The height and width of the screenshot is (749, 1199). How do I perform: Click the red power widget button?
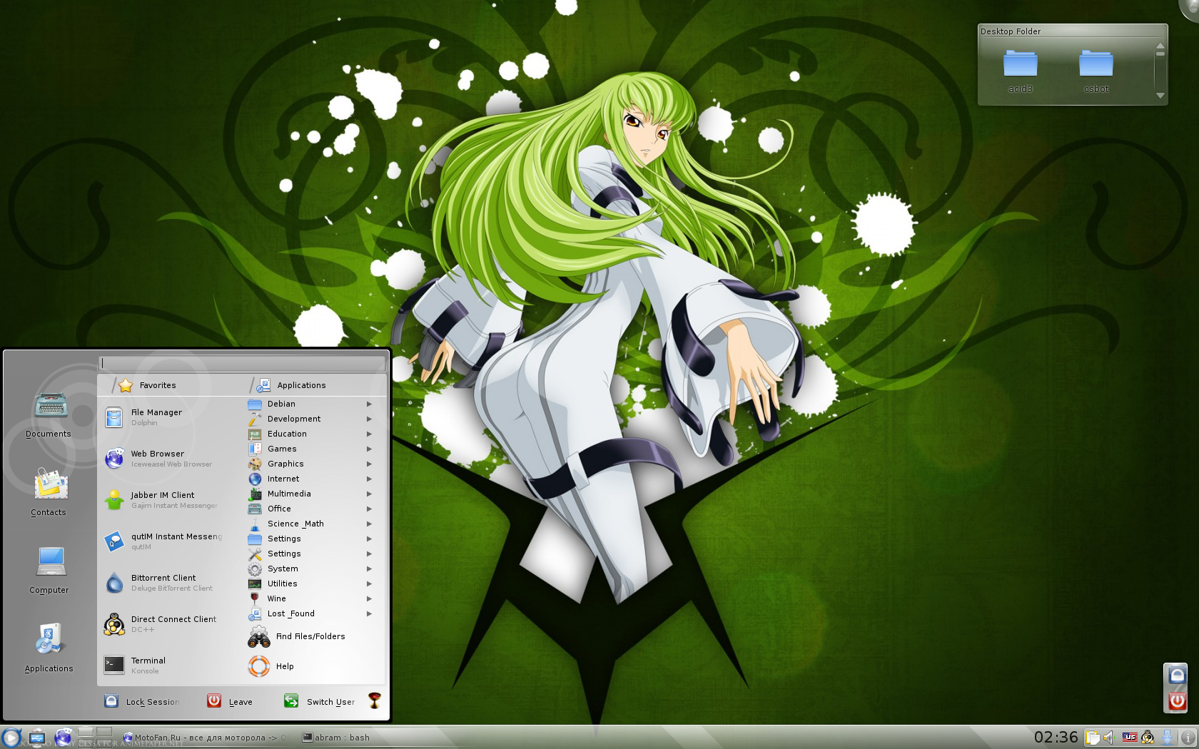point(1176,700)
